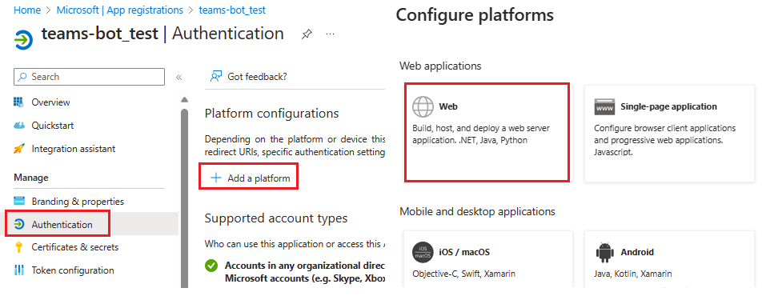Click the Overview icon in the sidebar
This screenshot has width=762, height=300.
pyautogui.click(x=18, y=102)
